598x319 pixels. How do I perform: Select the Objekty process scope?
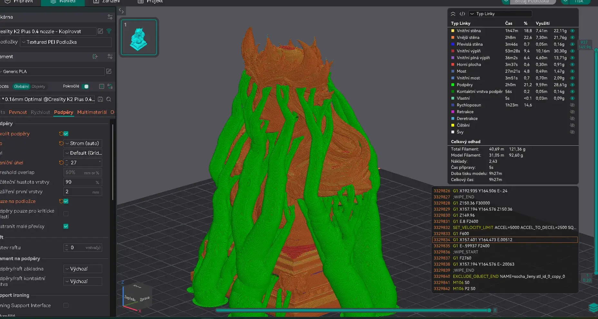38,87
